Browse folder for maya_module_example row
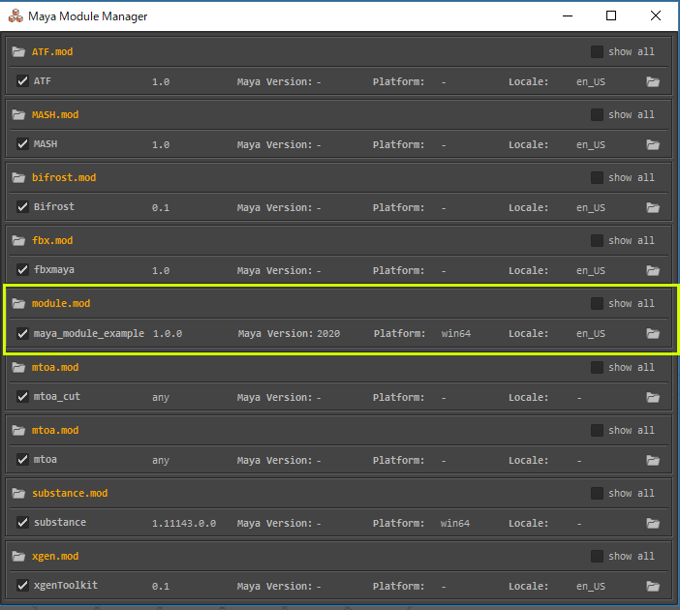This screenshot has width=680, height=610. click(x=653, y=334)
